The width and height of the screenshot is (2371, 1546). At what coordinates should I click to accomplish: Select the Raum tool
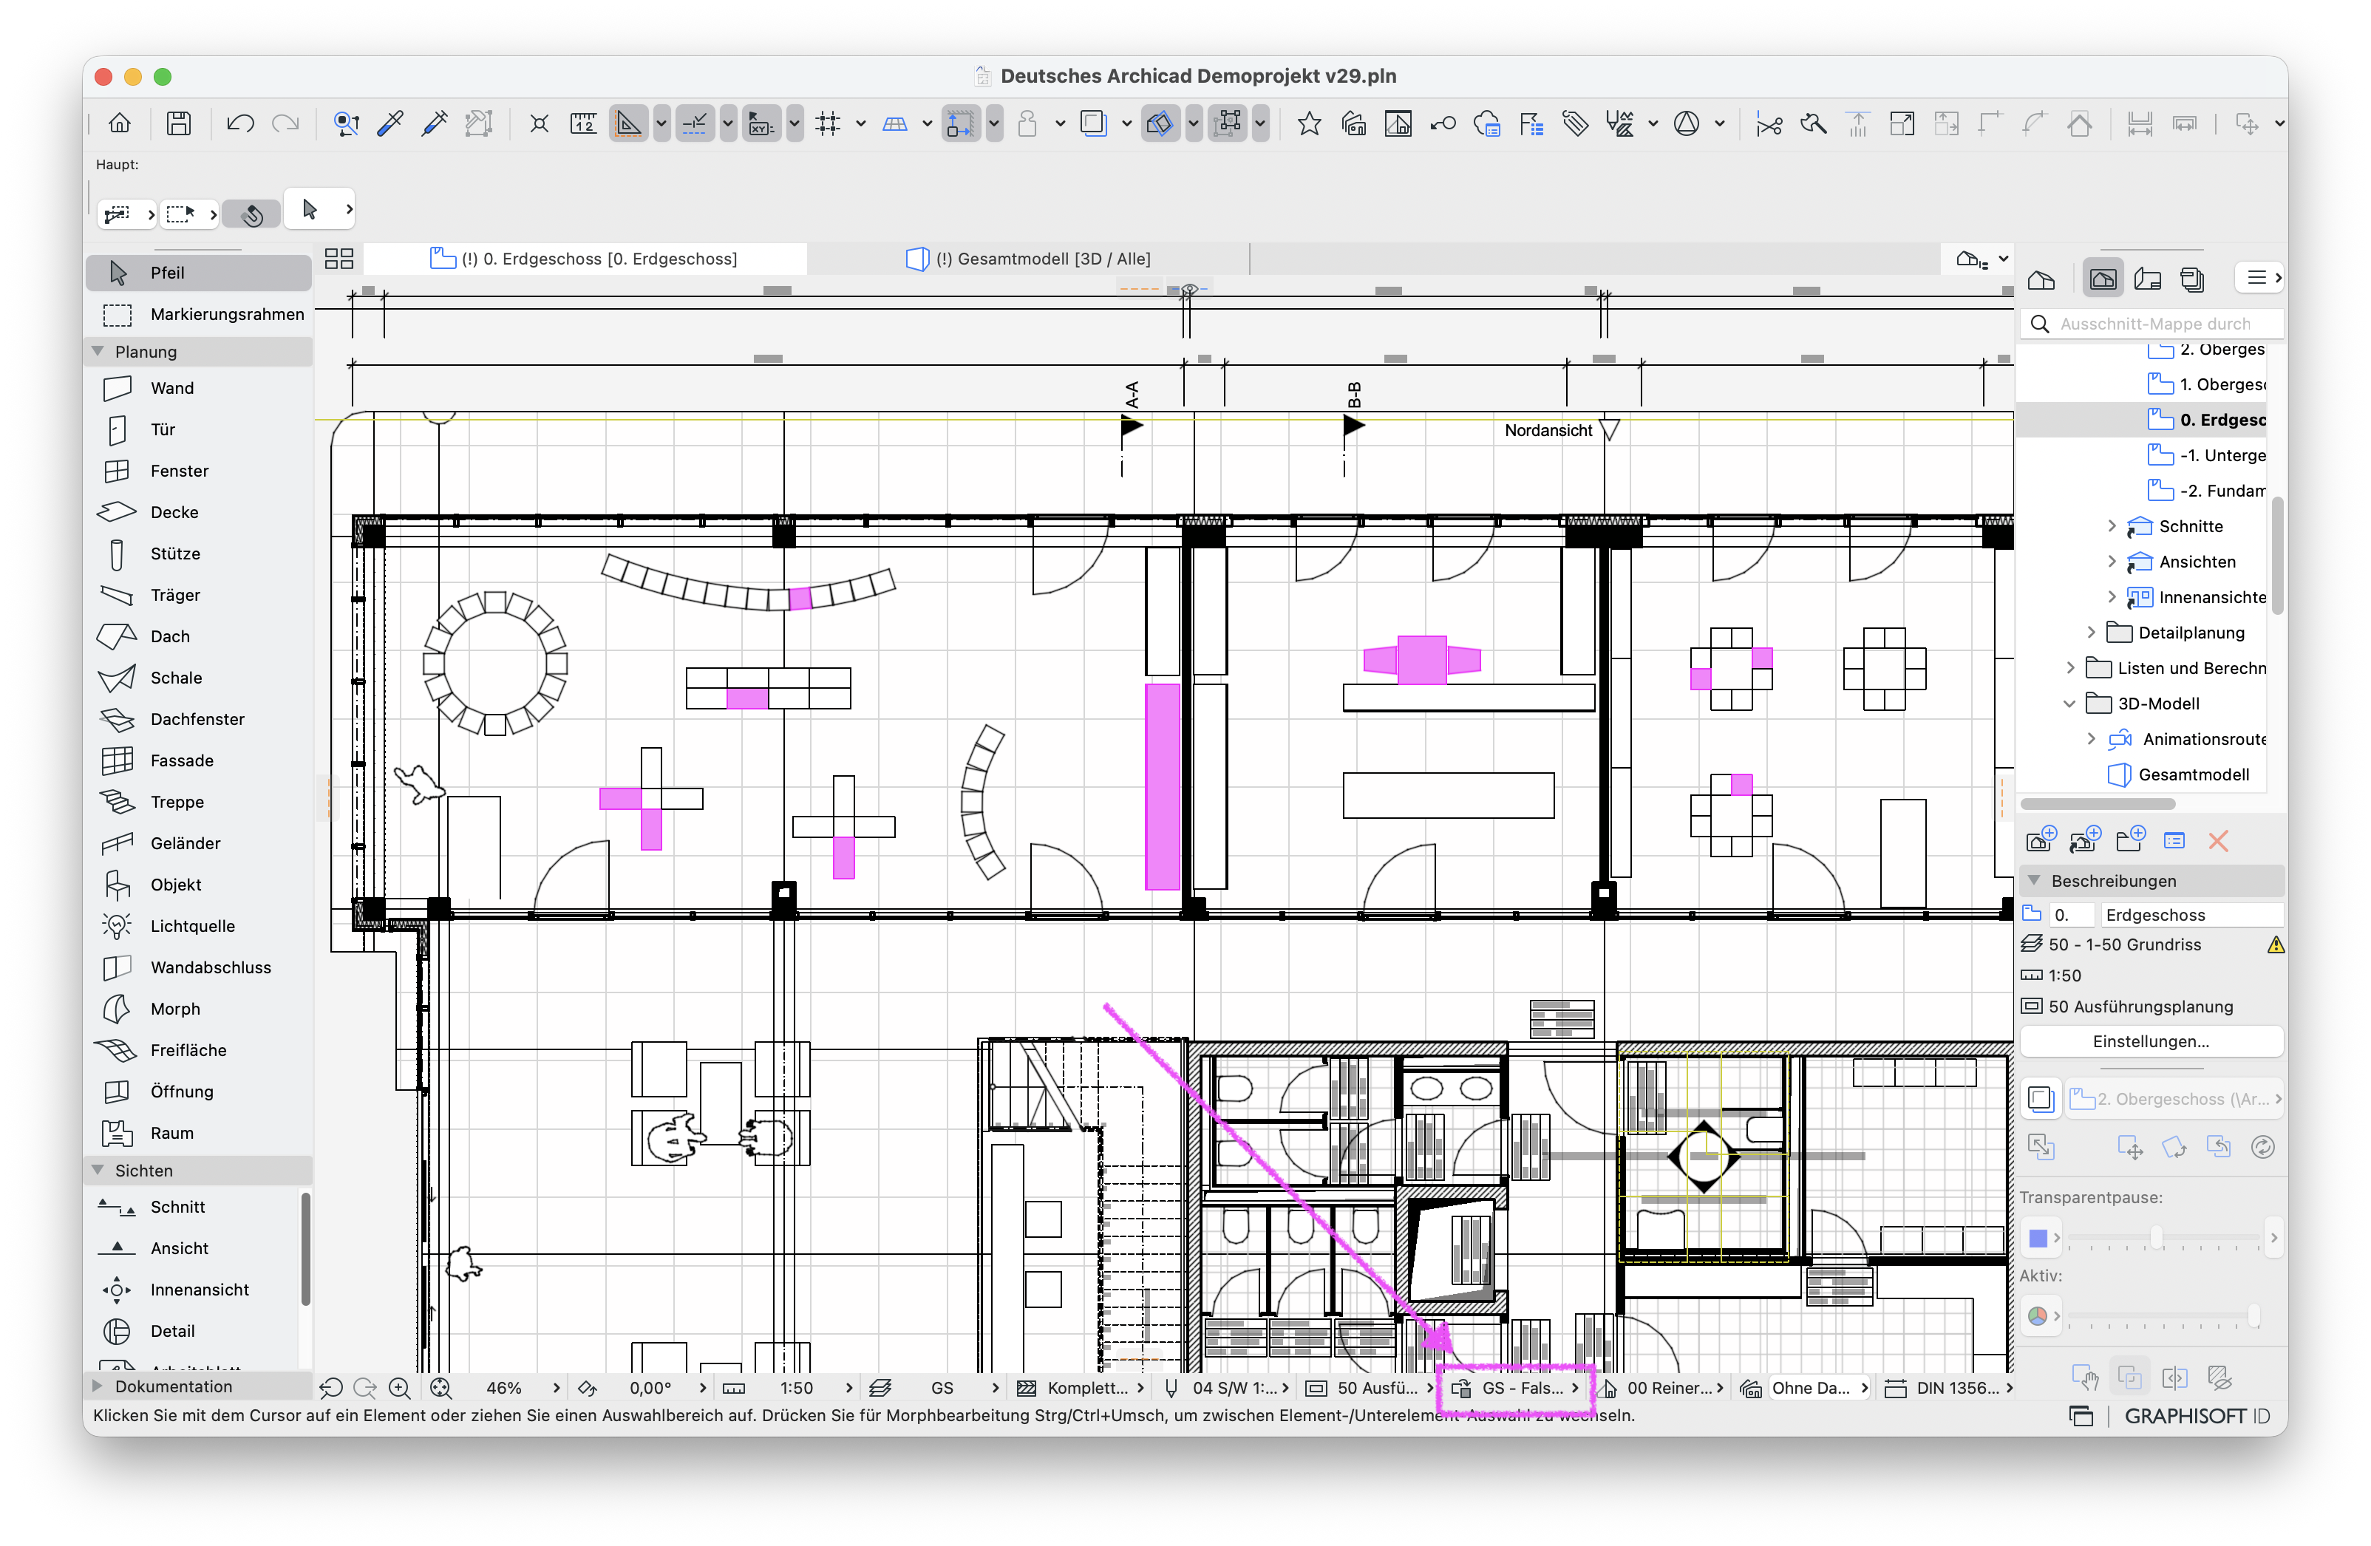click(x=200, y=1134)
